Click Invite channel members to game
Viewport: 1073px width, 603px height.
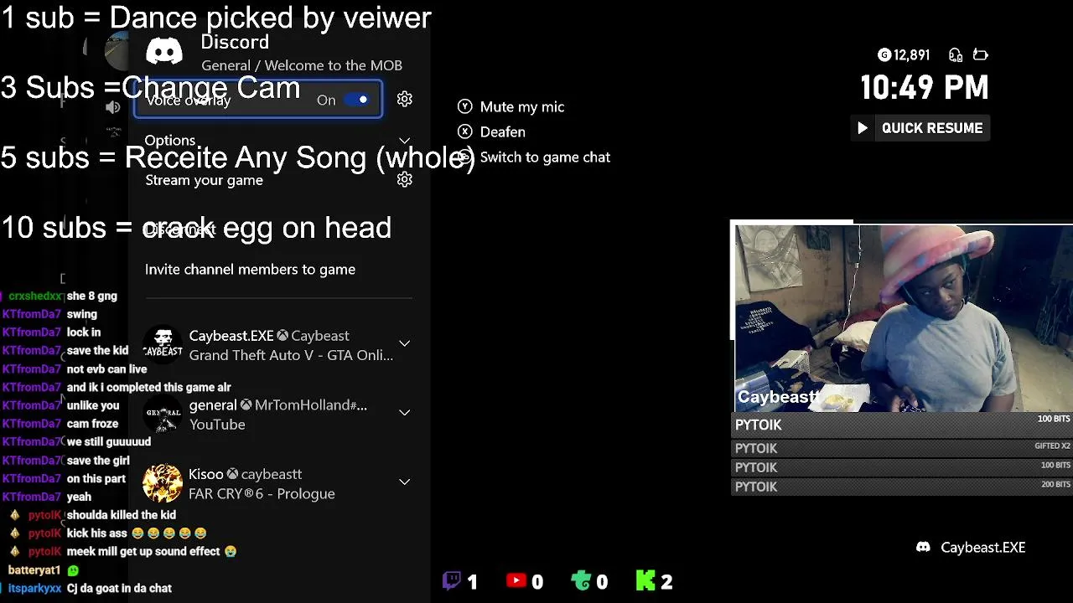pos(250,269)
